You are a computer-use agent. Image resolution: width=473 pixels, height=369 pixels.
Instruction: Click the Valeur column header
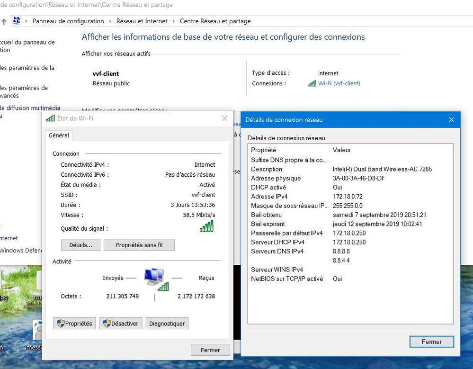[342, 150]
